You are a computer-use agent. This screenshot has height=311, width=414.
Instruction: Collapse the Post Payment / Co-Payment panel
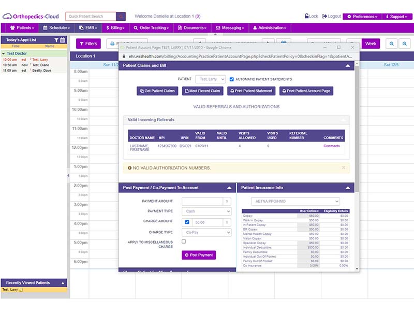point(229,188)
